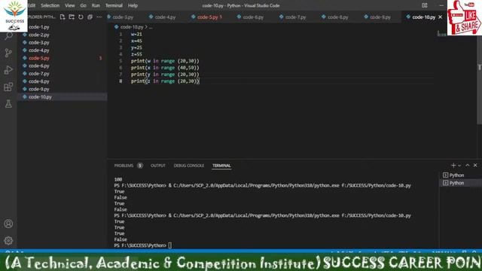The image size is (482, 271).
Task: Open the Extensions view
Action: click(x=8, y=87)
